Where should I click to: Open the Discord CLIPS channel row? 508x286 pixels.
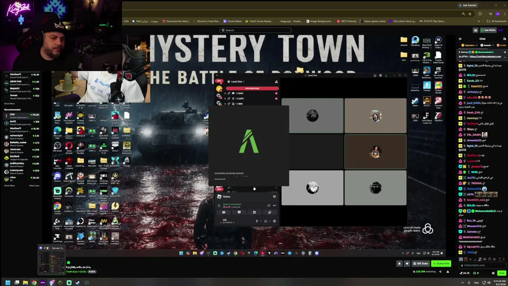(252, 99)
